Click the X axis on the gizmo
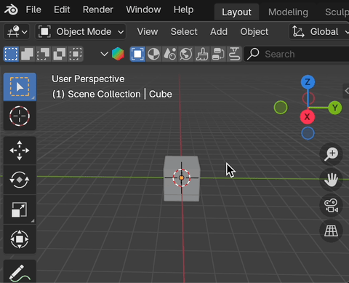This screenshot has height=283, width=349. 308,117
